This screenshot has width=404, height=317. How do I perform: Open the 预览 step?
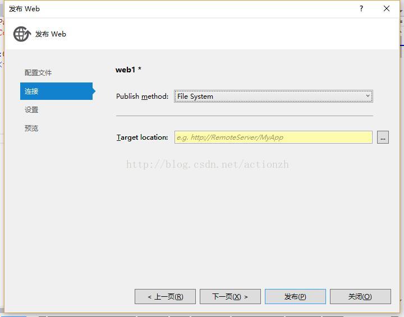click(x=31, y=128)
